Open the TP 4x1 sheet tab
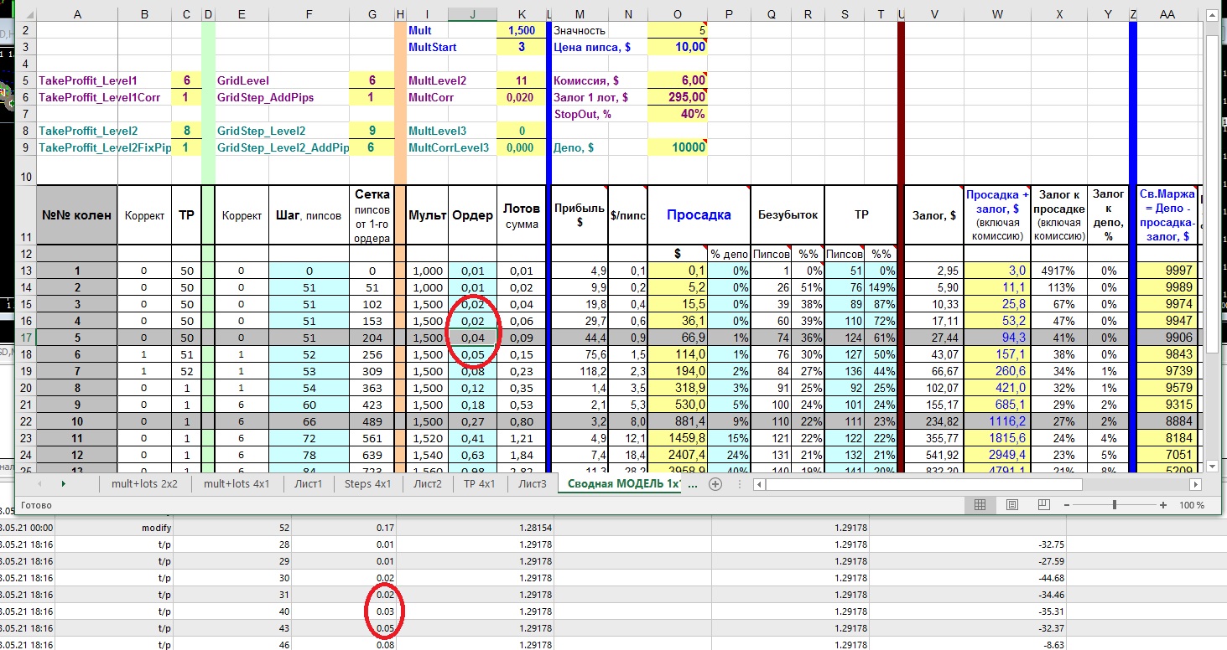The width and height of the screenshot is (1227, 650). click(480, 484)
